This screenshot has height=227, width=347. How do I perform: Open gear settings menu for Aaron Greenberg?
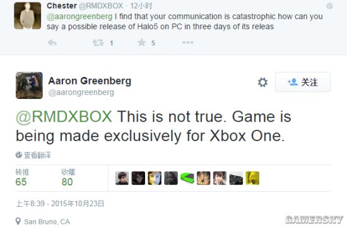pyautogui.click(x=262, y=83)
